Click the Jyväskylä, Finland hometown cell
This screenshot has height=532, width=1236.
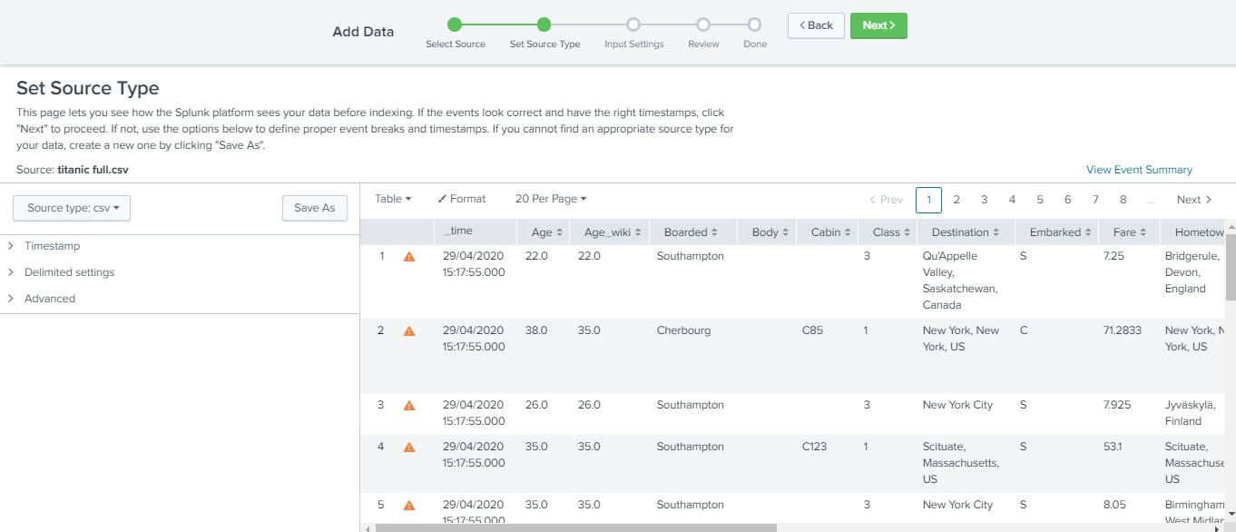[x=1190, y=413]
